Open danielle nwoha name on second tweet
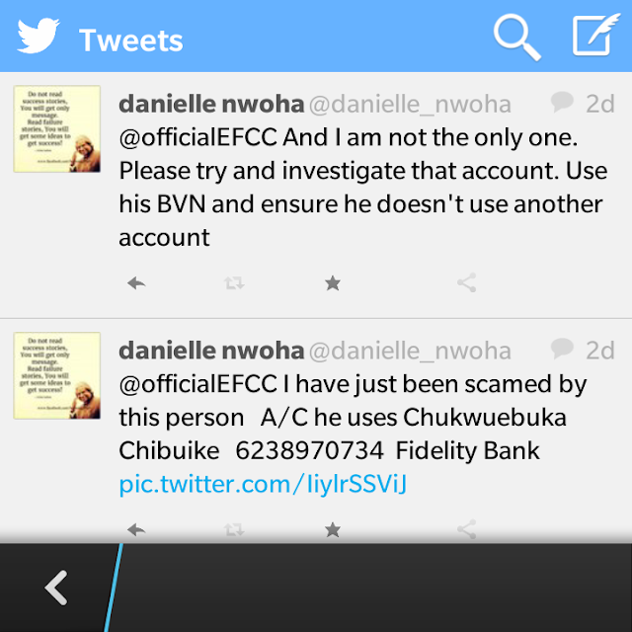 [211, 351]
